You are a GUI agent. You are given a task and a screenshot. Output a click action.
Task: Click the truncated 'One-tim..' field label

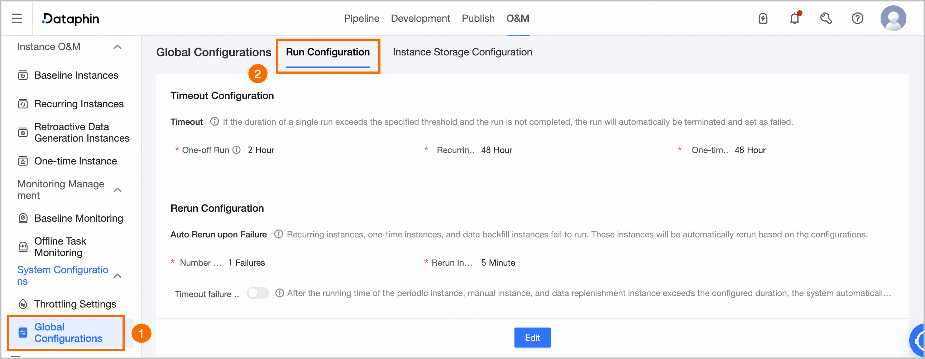[710, 150]
